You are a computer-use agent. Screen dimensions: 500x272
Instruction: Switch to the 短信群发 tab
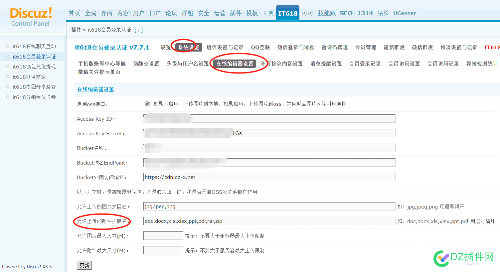click(394, 48)
